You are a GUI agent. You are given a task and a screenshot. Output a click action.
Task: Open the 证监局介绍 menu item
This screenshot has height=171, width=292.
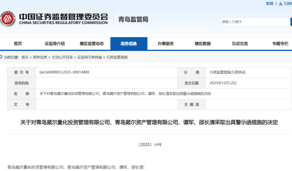[x=55, y=44]
